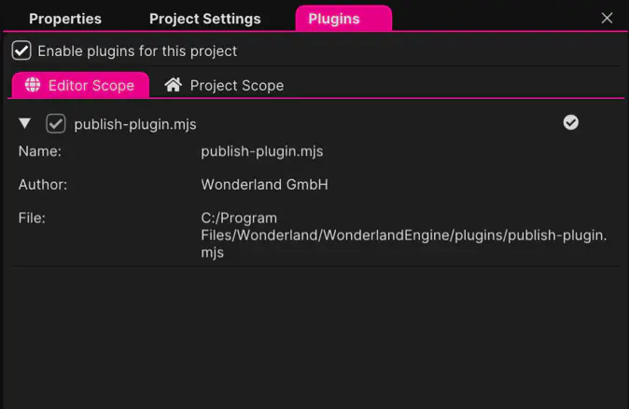Viewport: 629px width, 409px height.
Task: Select the publish-plugin.mjs header row title
Action: tap(135, 123)
